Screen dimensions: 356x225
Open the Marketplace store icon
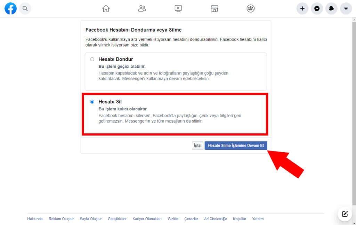pos(214,8)
